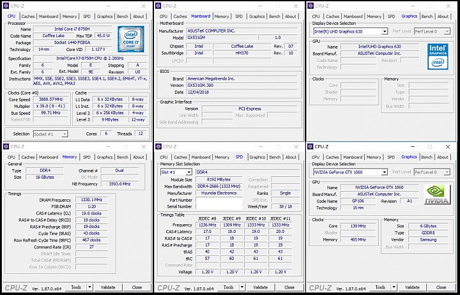Click the Intel Graphics logo
Screen dimensions: 460x295
[438, 57]
